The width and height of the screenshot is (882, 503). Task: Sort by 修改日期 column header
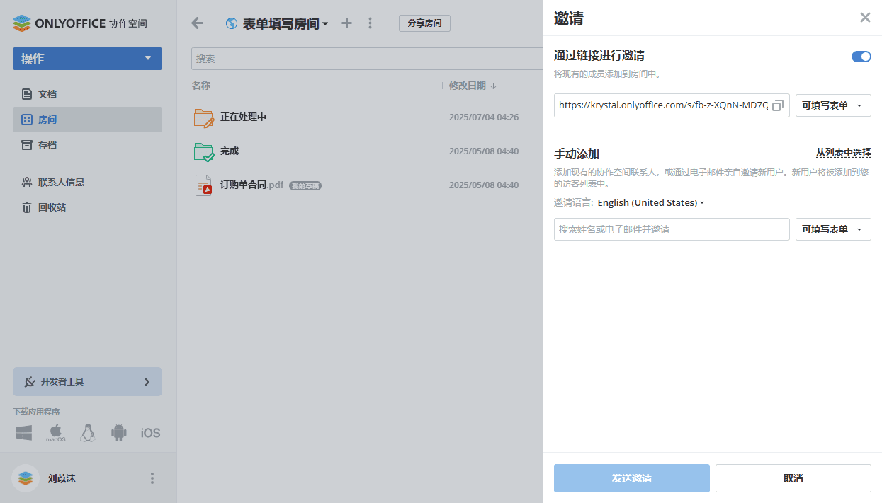[468, 86]
